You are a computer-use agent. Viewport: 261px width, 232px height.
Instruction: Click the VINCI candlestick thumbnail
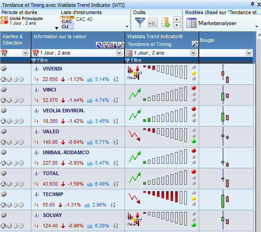point(225,95)
